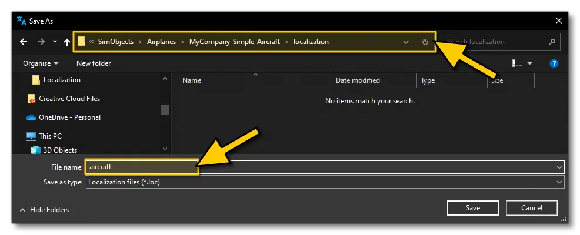Change the view layout icon
580x235 pixels.
click(517, 63)
